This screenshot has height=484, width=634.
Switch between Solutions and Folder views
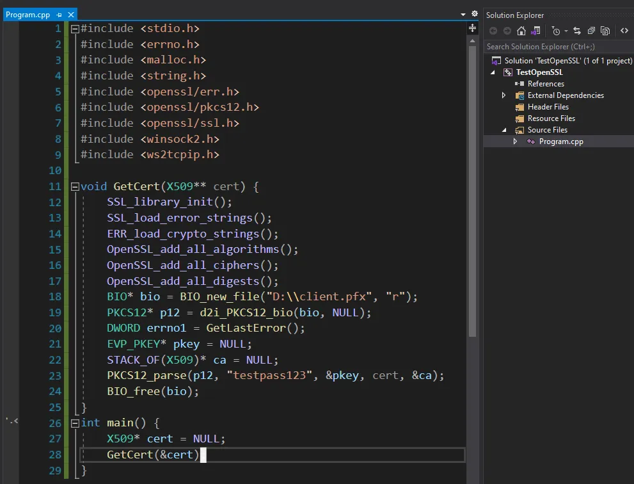pyautogui.click(x=536, y=31)
